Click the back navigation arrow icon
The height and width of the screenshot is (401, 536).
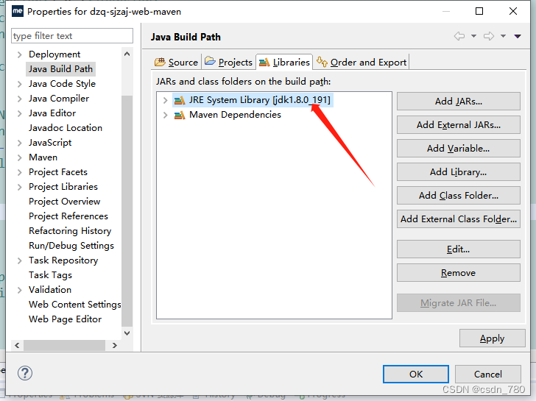tap(459, 36)
